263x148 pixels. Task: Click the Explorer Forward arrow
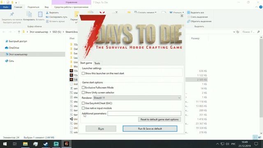click(x=10, y=32)
